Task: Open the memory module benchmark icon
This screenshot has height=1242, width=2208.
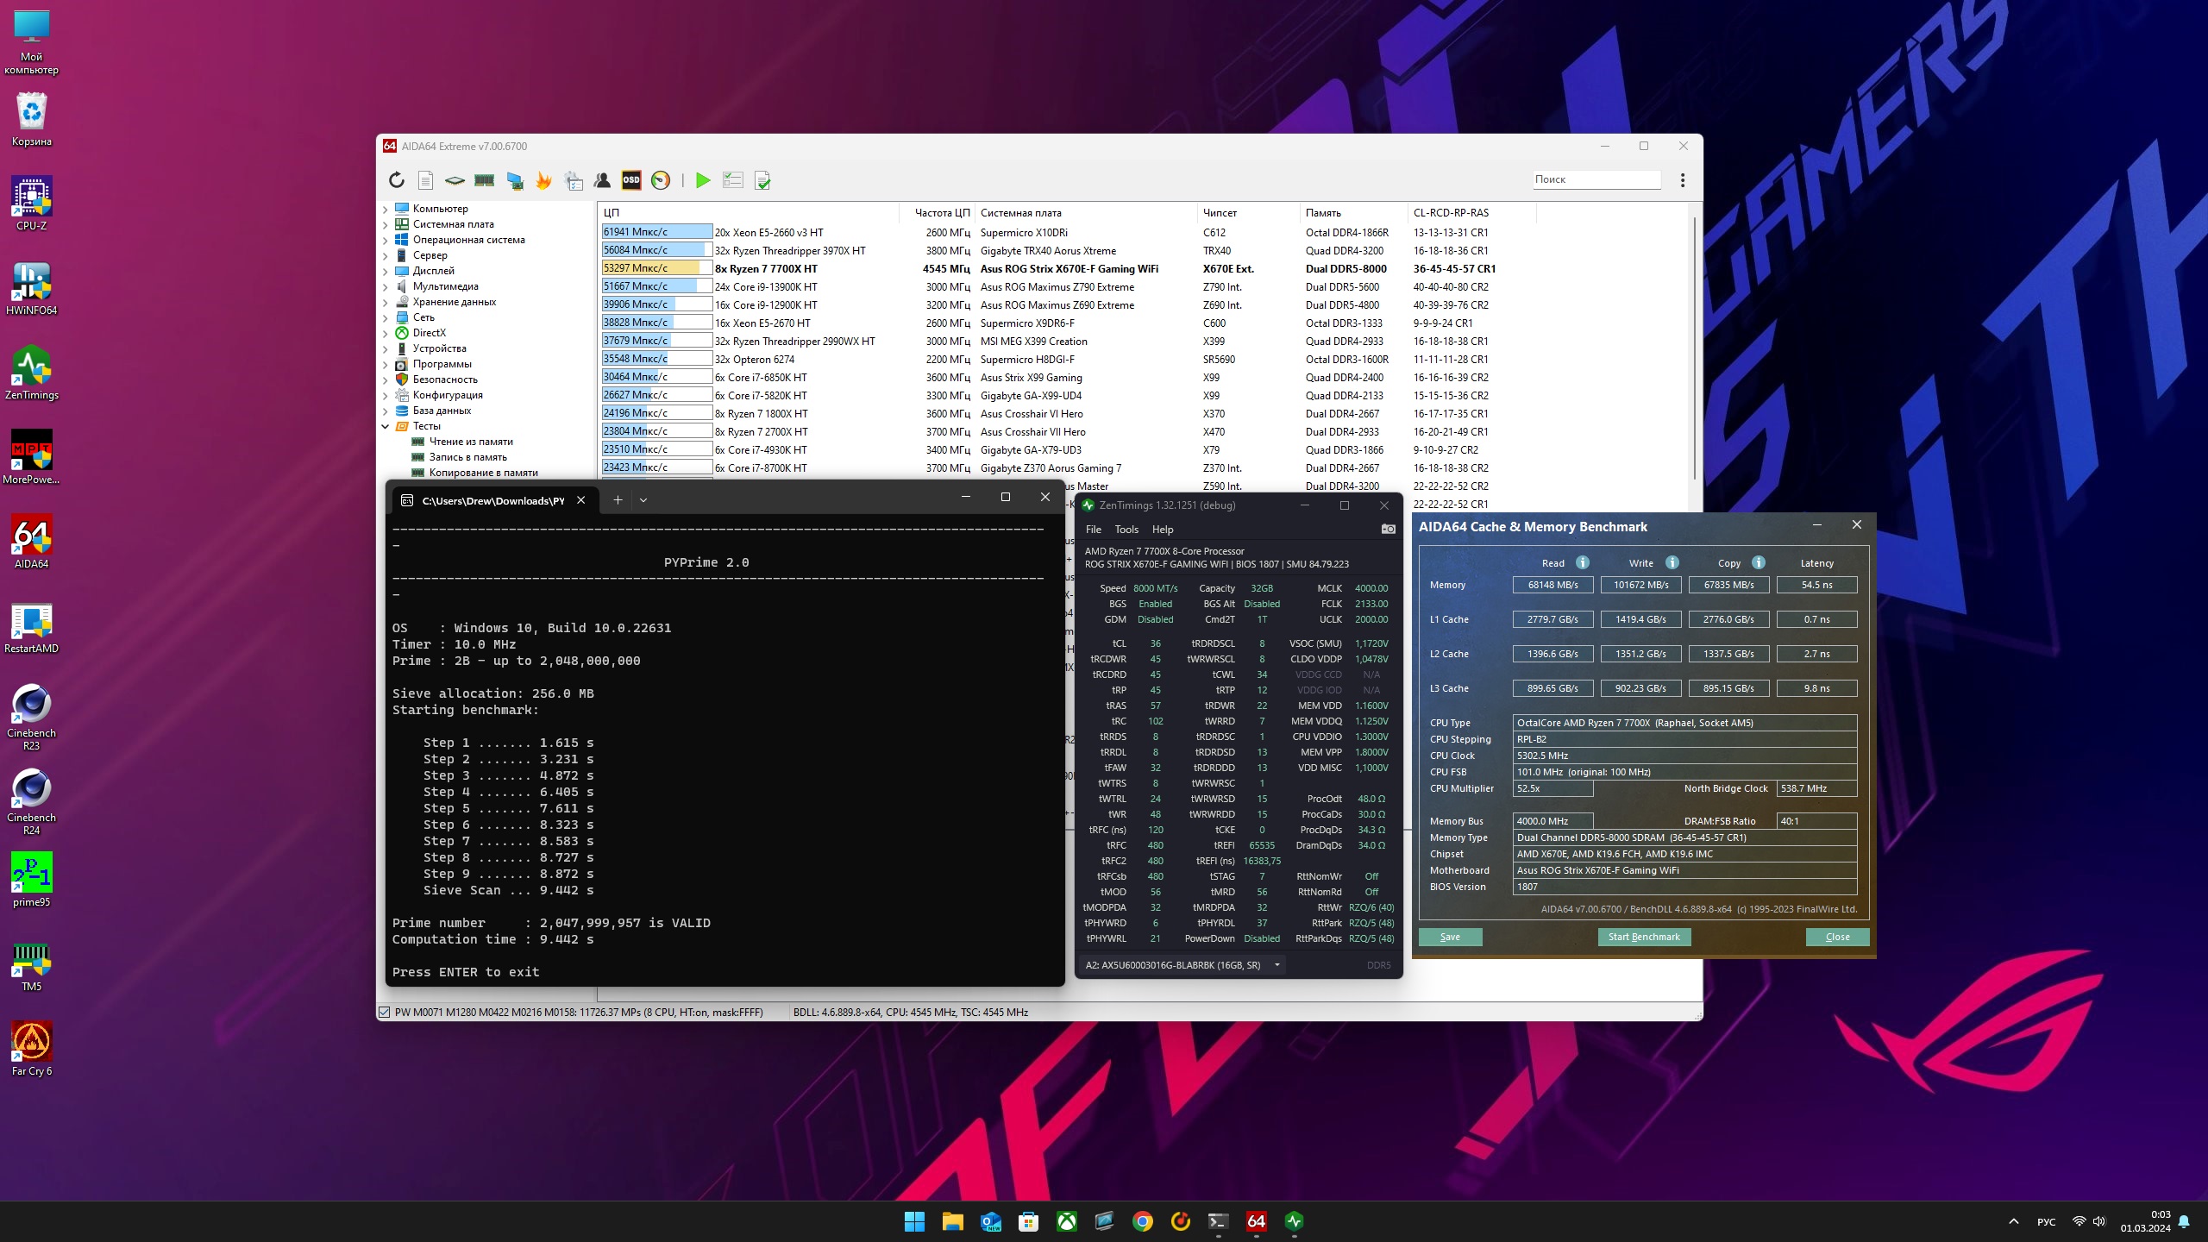Action: [485, 179]
